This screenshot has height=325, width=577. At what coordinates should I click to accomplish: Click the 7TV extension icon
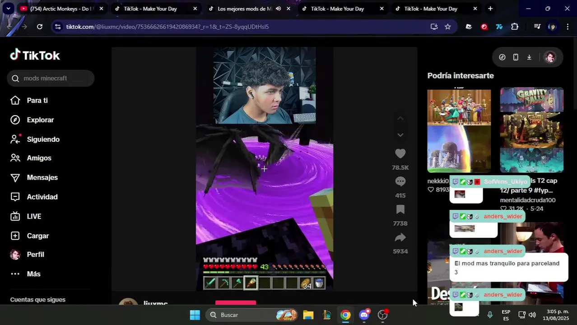click(499, 27)
